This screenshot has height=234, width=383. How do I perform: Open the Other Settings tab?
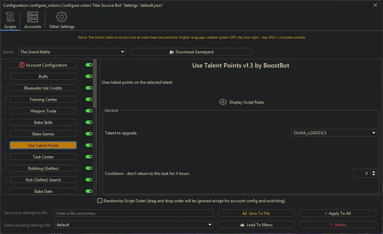(62, 21)
